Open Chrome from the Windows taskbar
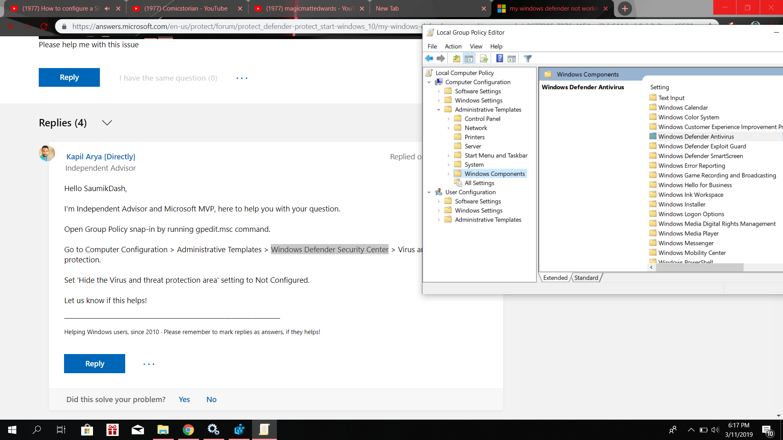This screenshot has width=783, height=440. tap(188, 429)
